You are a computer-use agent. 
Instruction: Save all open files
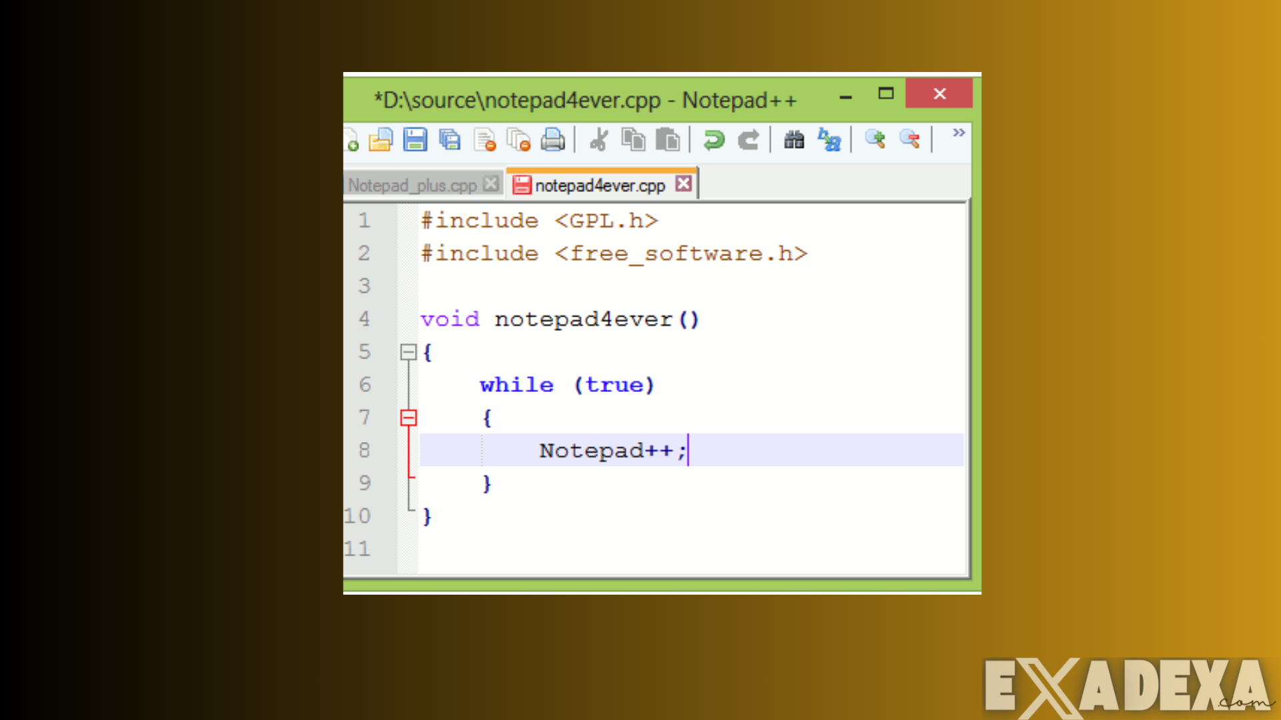(x=450, y=140)
